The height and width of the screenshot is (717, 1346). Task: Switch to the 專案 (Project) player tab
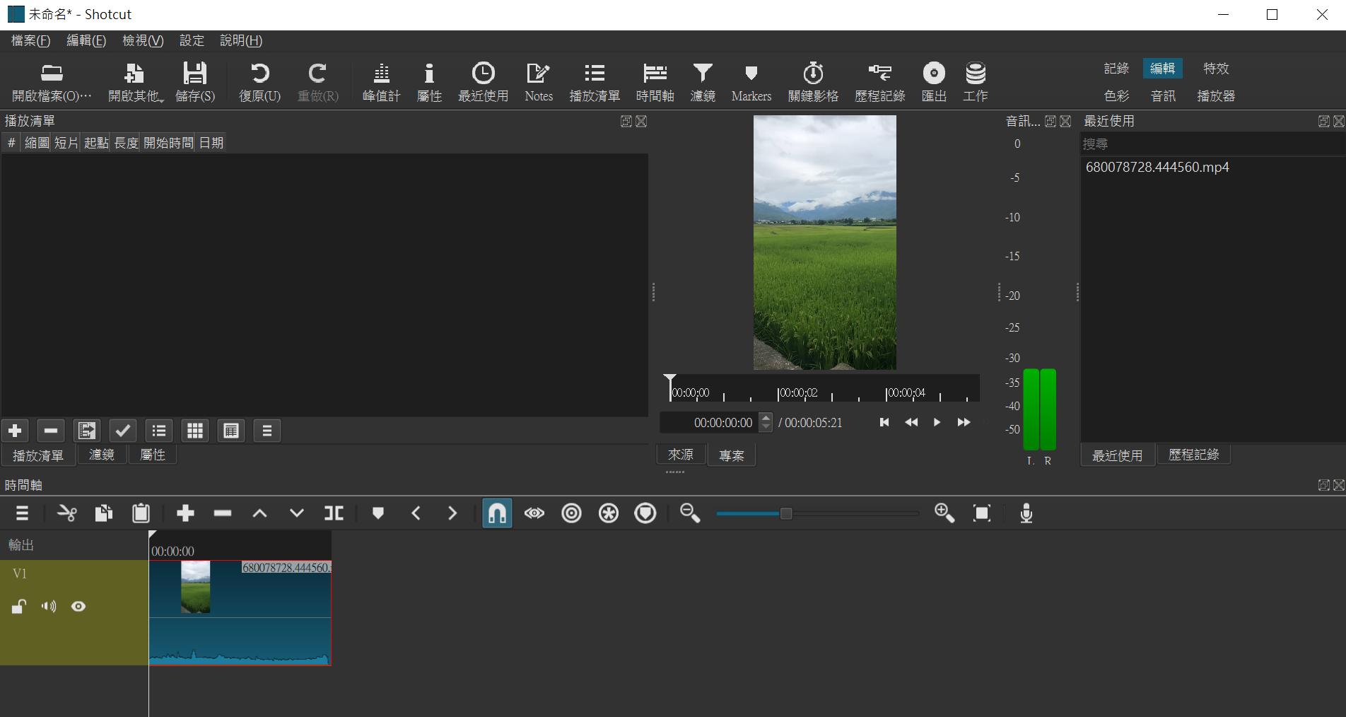[x=731, y=455]
